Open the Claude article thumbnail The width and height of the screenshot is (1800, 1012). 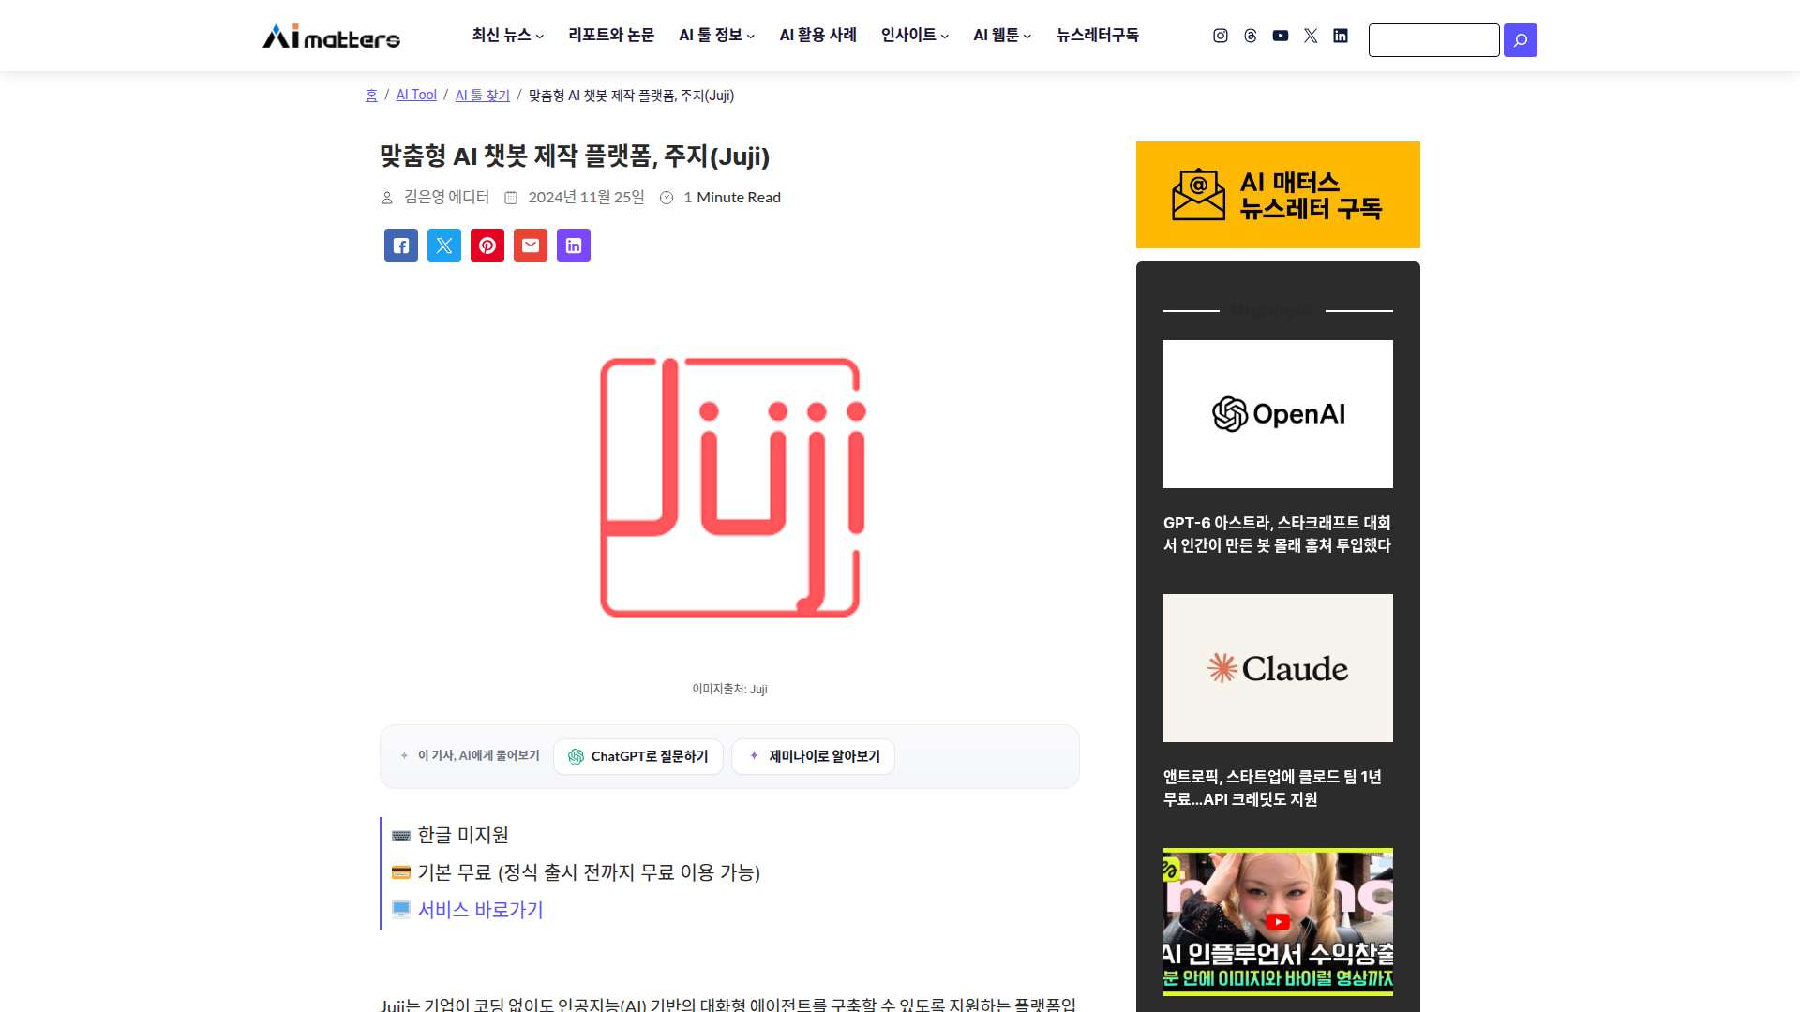click(1278, 668)
